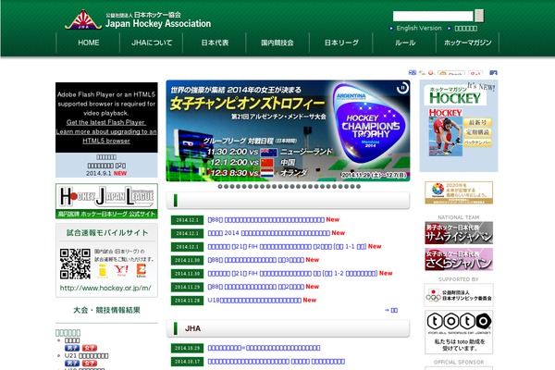The width and height of the screenshot is (555, 370).
Task: Click the Facebook icon above the magazine banner
Action: [x=493, y=73]
